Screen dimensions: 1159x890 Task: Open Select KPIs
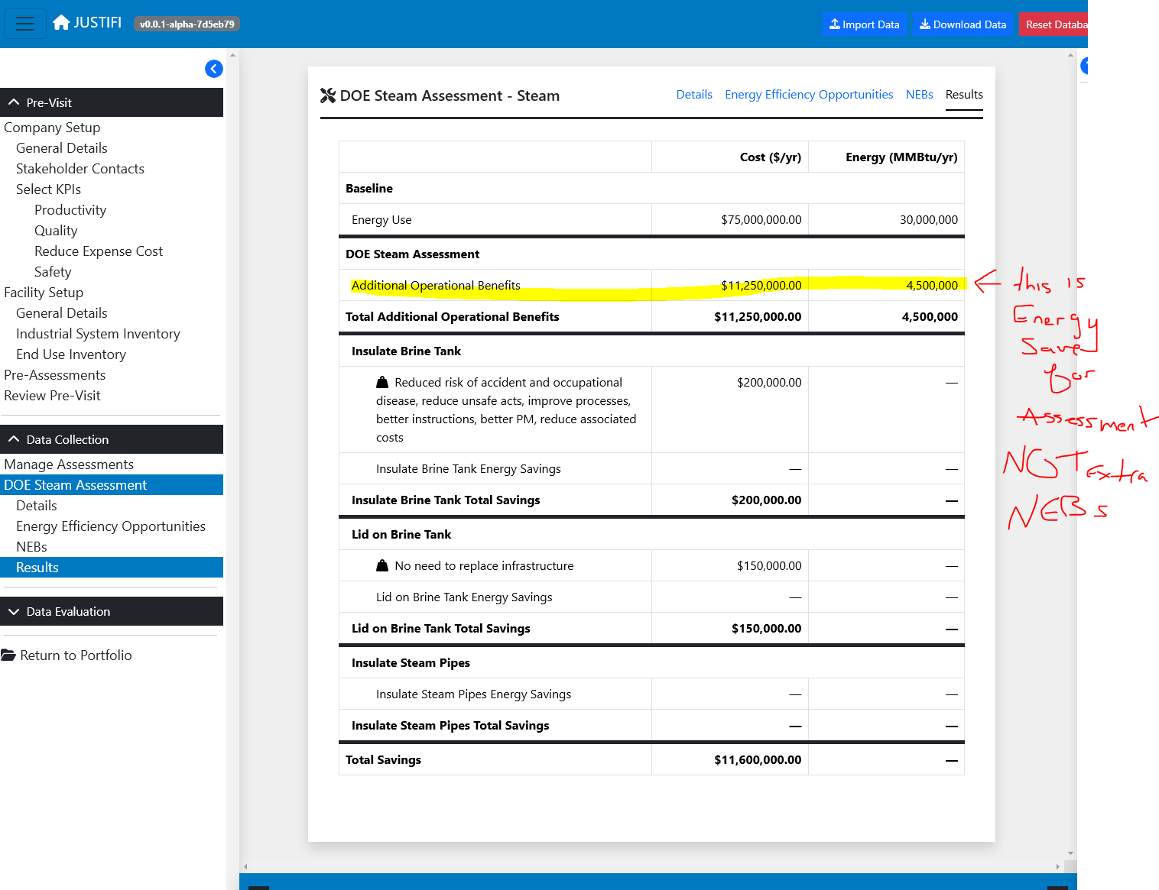(48, 189)
